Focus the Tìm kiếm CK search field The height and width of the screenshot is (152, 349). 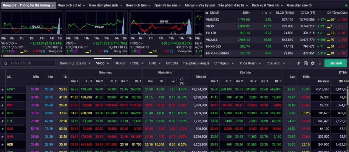pyautogui.click(x=28, y=63)
